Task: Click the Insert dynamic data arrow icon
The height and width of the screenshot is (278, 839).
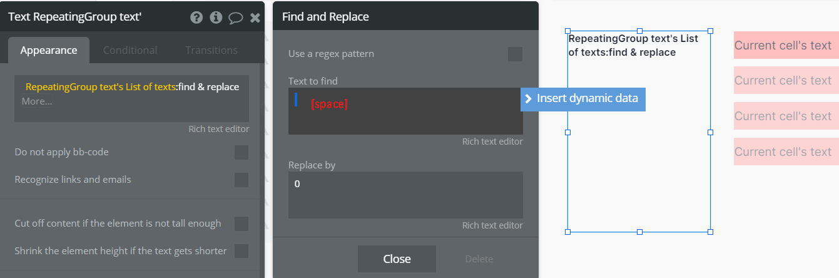Action: tap(529, 98)
